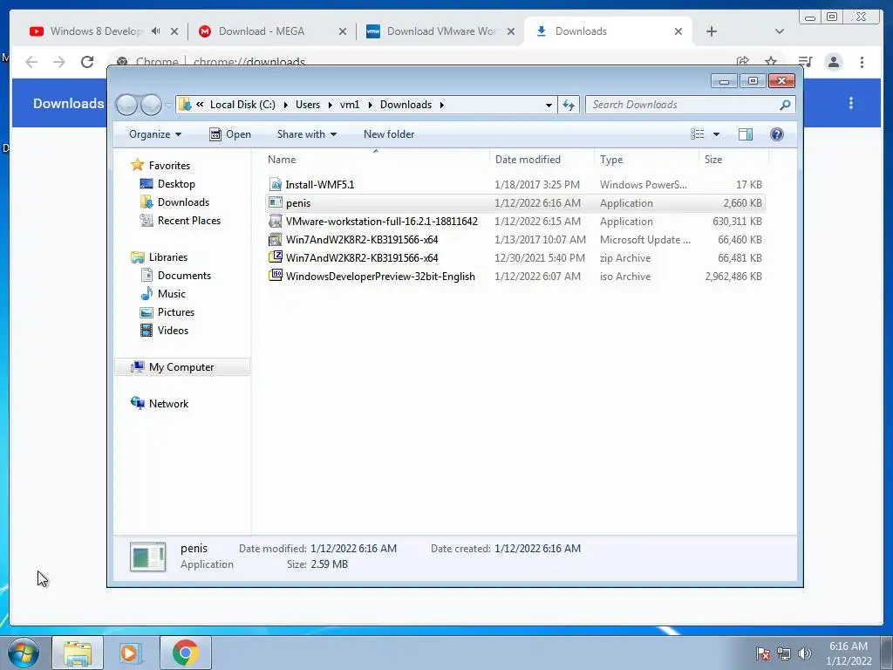The image size is (893, 670).
Task: Click Users in the address bar
Action: [x=308, y=105]
